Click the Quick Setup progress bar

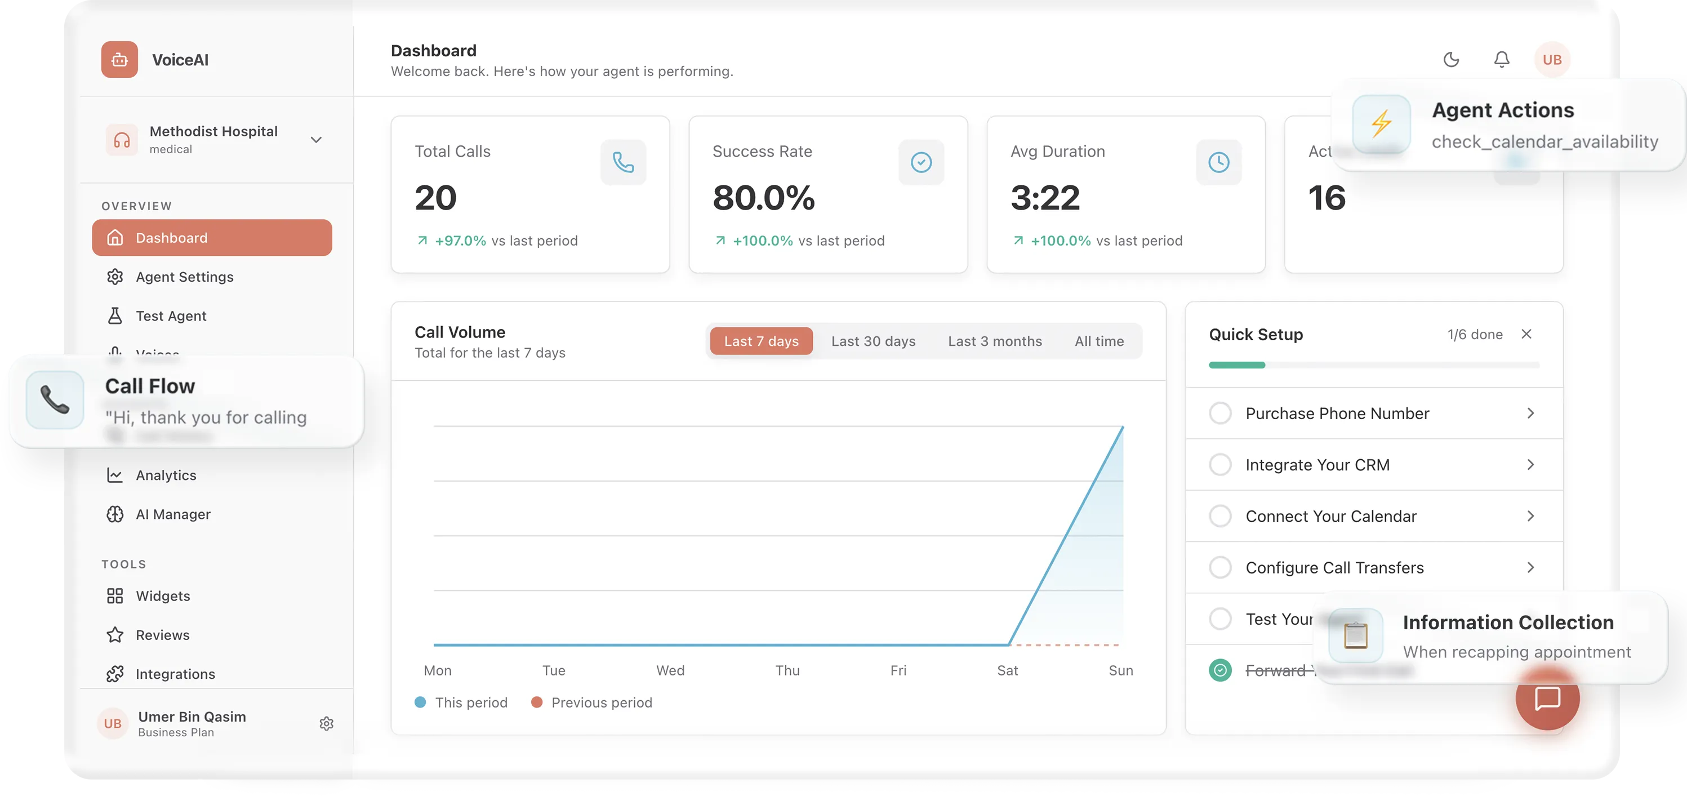[x=1373, y=365]
